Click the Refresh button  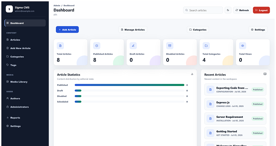pyautogui.click(x=242, y=10)
